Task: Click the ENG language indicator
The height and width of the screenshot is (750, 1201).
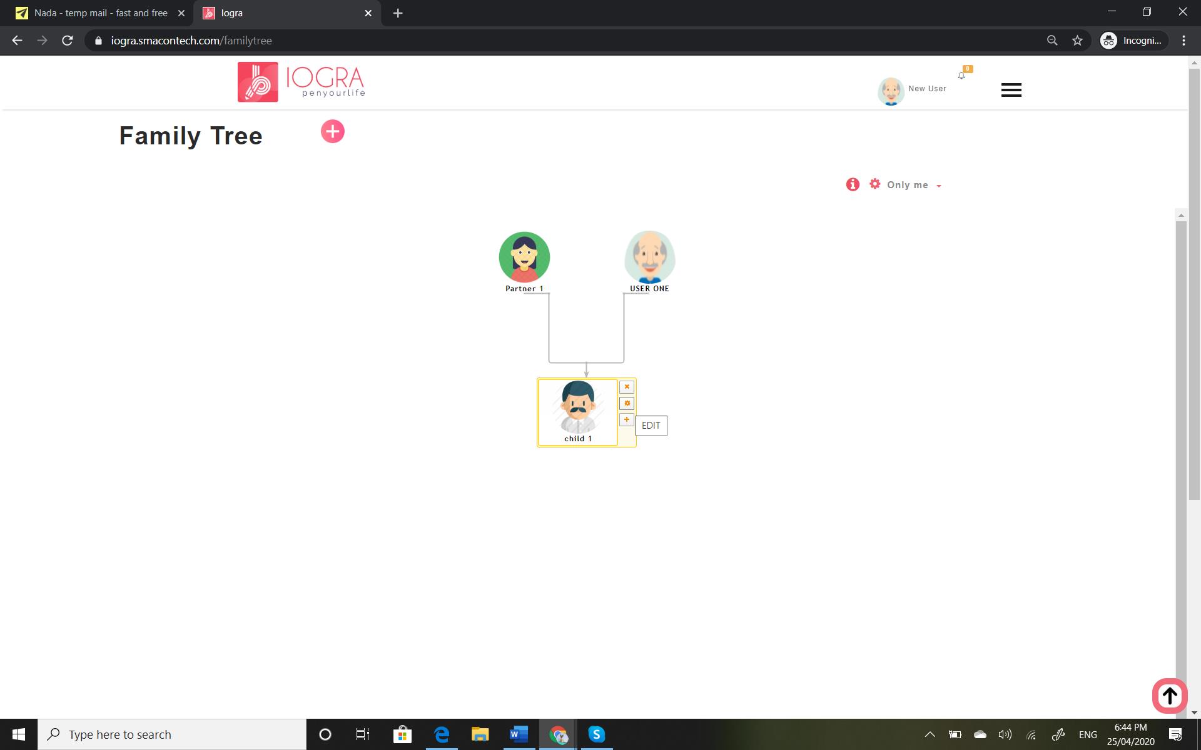Action: [x=1088, y=734]
